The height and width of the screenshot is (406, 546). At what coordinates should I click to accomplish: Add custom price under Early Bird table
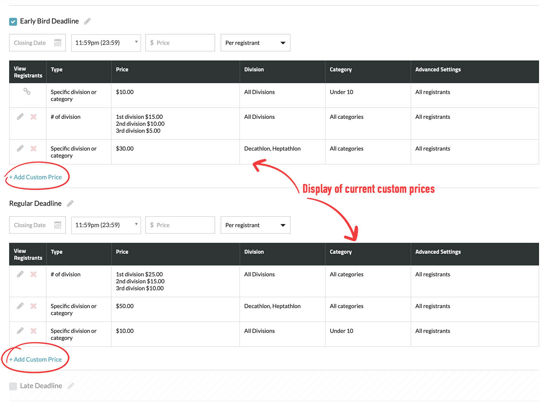tap(36, 177)
